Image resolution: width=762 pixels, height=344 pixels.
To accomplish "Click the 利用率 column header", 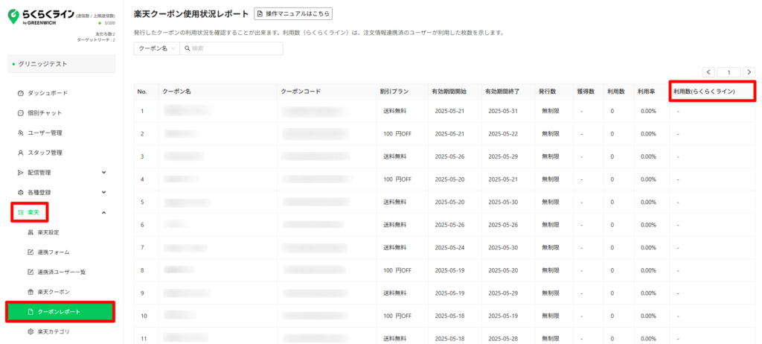I will click(x=651, y=92).
